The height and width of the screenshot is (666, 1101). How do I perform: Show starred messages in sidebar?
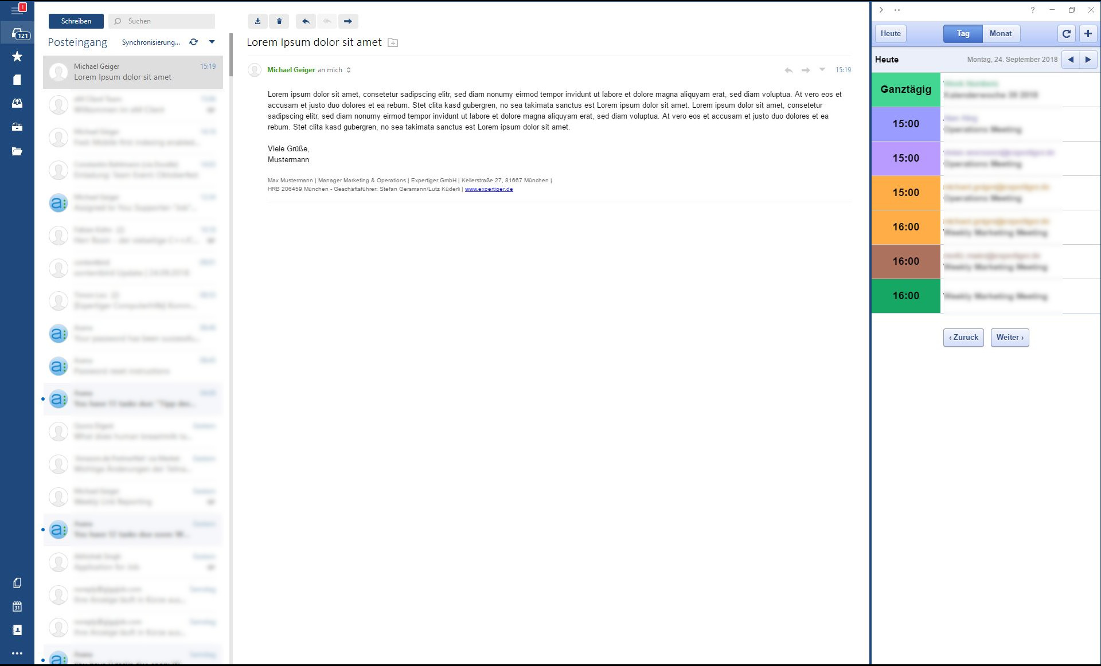[x=17, y=56]
